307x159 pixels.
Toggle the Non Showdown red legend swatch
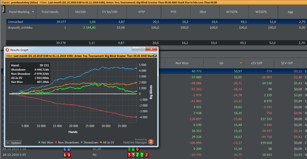pyautogui.click(x=56, y=142)
